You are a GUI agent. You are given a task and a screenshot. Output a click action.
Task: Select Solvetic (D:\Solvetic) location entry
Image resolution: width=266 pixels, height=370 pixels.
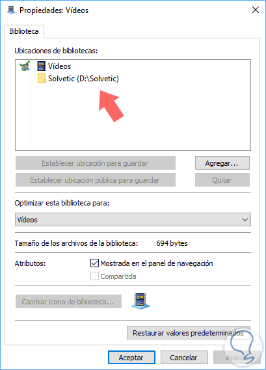click(x=78, y=78)
